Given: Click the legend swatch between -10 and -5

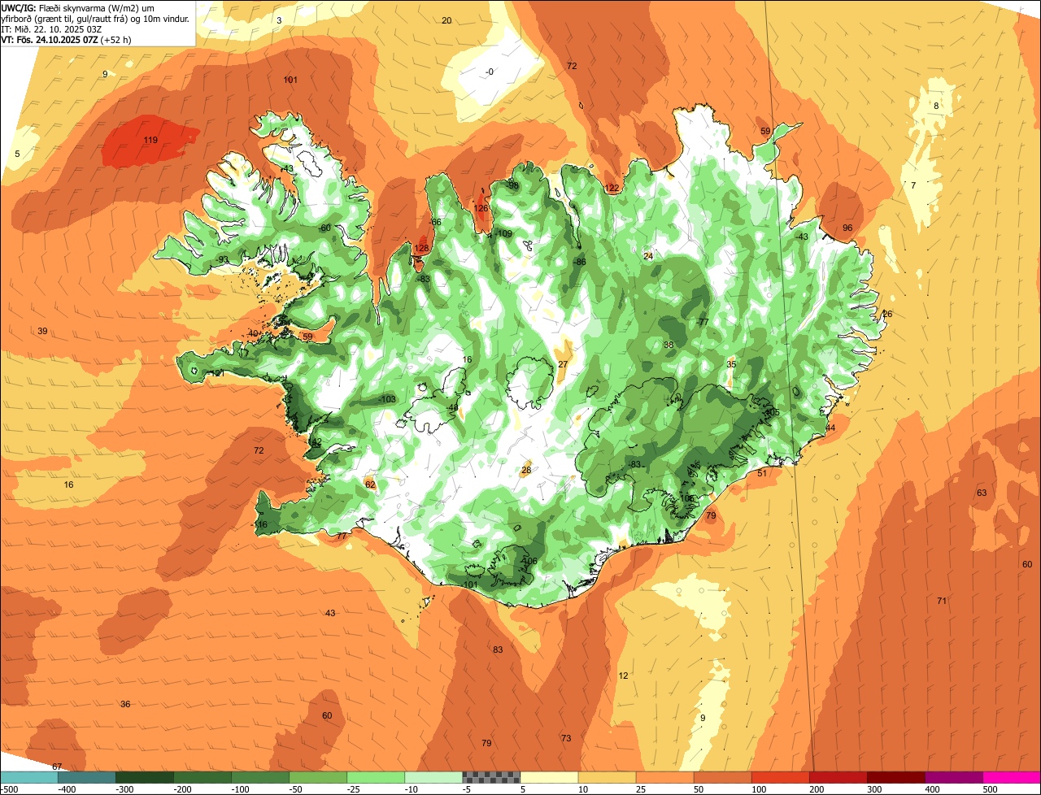Looking at the screenshot, I should coord(433,777).
